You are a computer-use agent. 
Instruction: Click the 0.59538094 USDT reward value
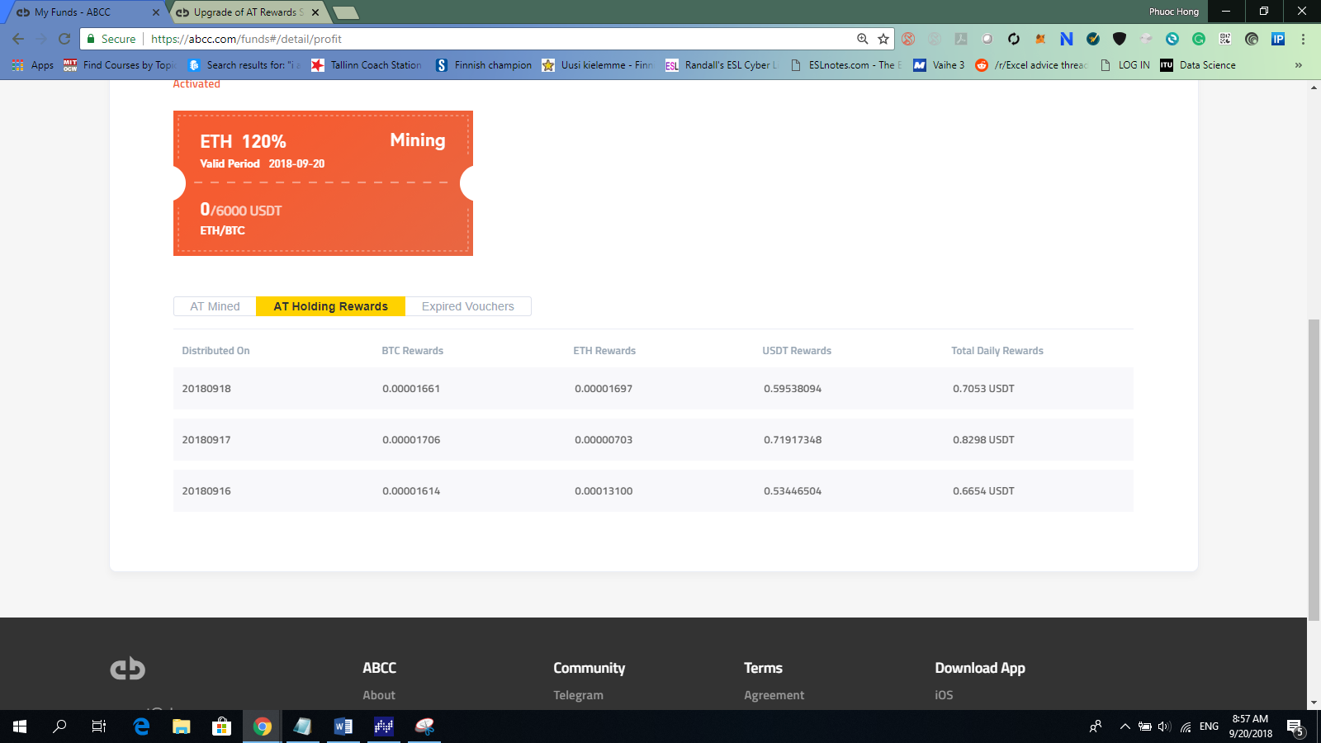point(793,389)
